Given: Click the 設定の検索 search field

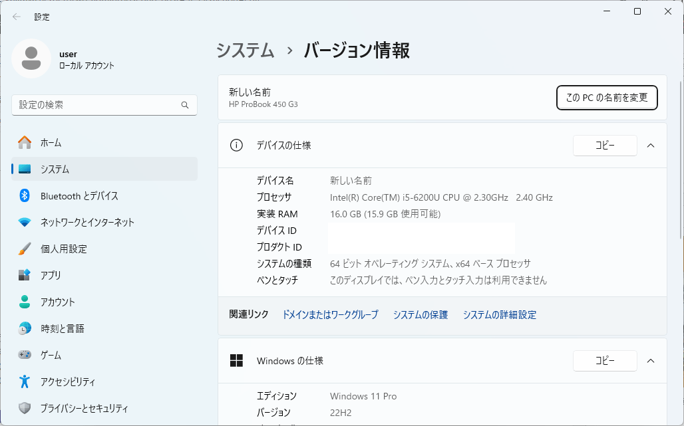Looking at the screenshot, I should (96, 105).
